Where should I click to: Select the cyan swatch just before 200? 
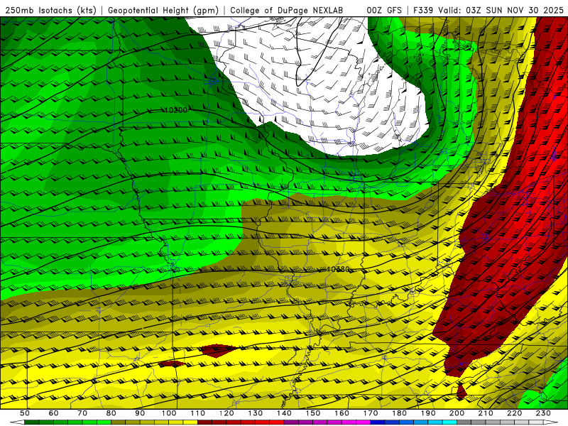pyautogui.click(x=450, y=422)
